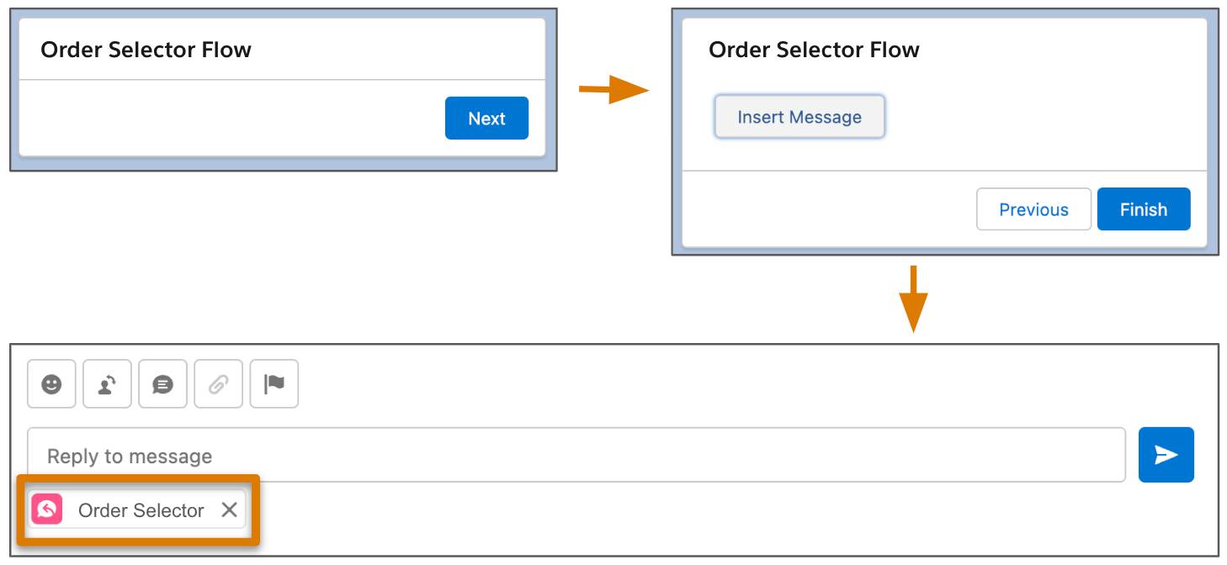Click the right-pointing orange arrow
Screen dimensions: 1227x565
pyautogui.click(x=613, y=89)
